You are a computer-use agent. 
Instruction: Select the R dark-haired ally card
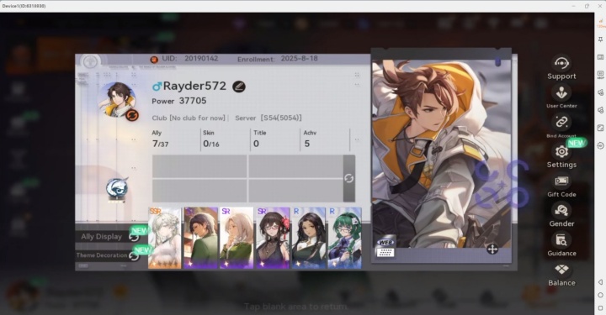point(309,238)
